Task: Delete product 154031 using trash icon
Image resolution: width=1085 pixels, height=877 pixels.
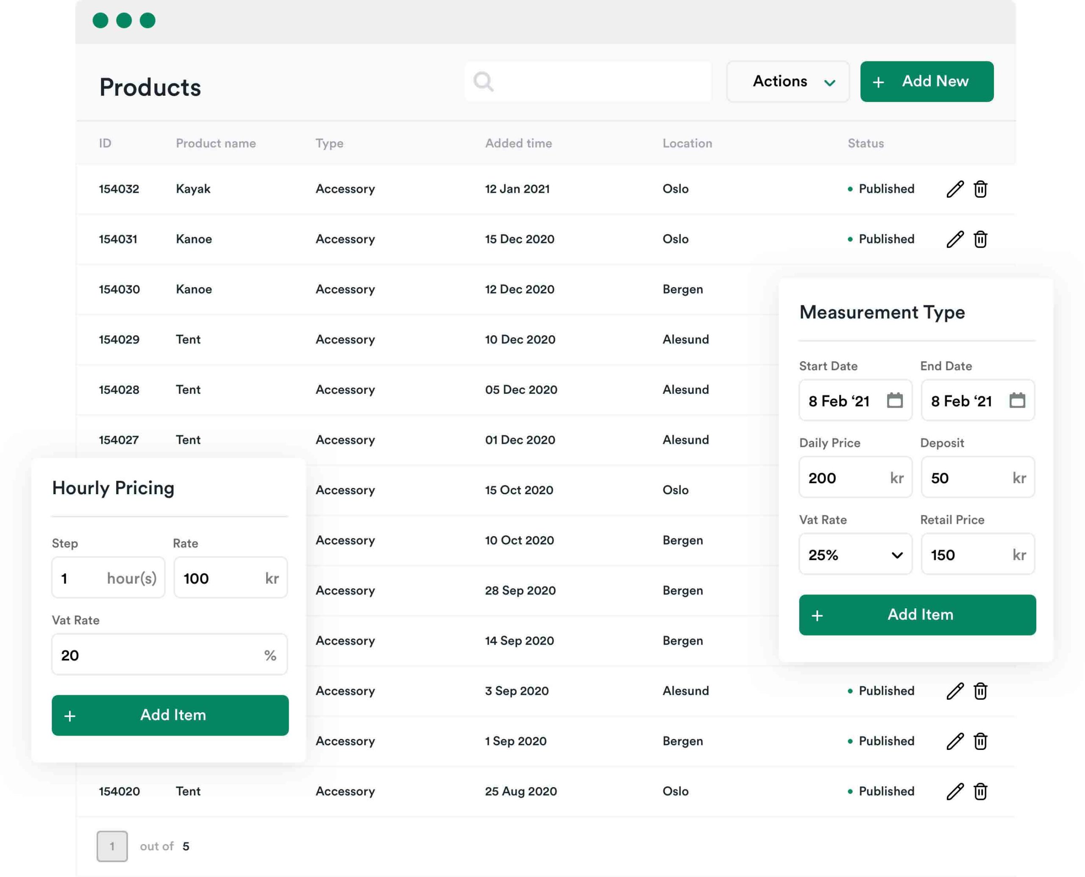Action: [x=980, y=239]
